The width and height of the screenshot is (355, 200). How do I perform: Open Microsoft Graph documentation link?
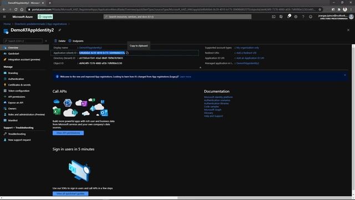212,110
